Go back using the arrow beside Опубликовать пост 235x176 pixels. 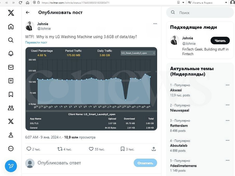[28, 12]
